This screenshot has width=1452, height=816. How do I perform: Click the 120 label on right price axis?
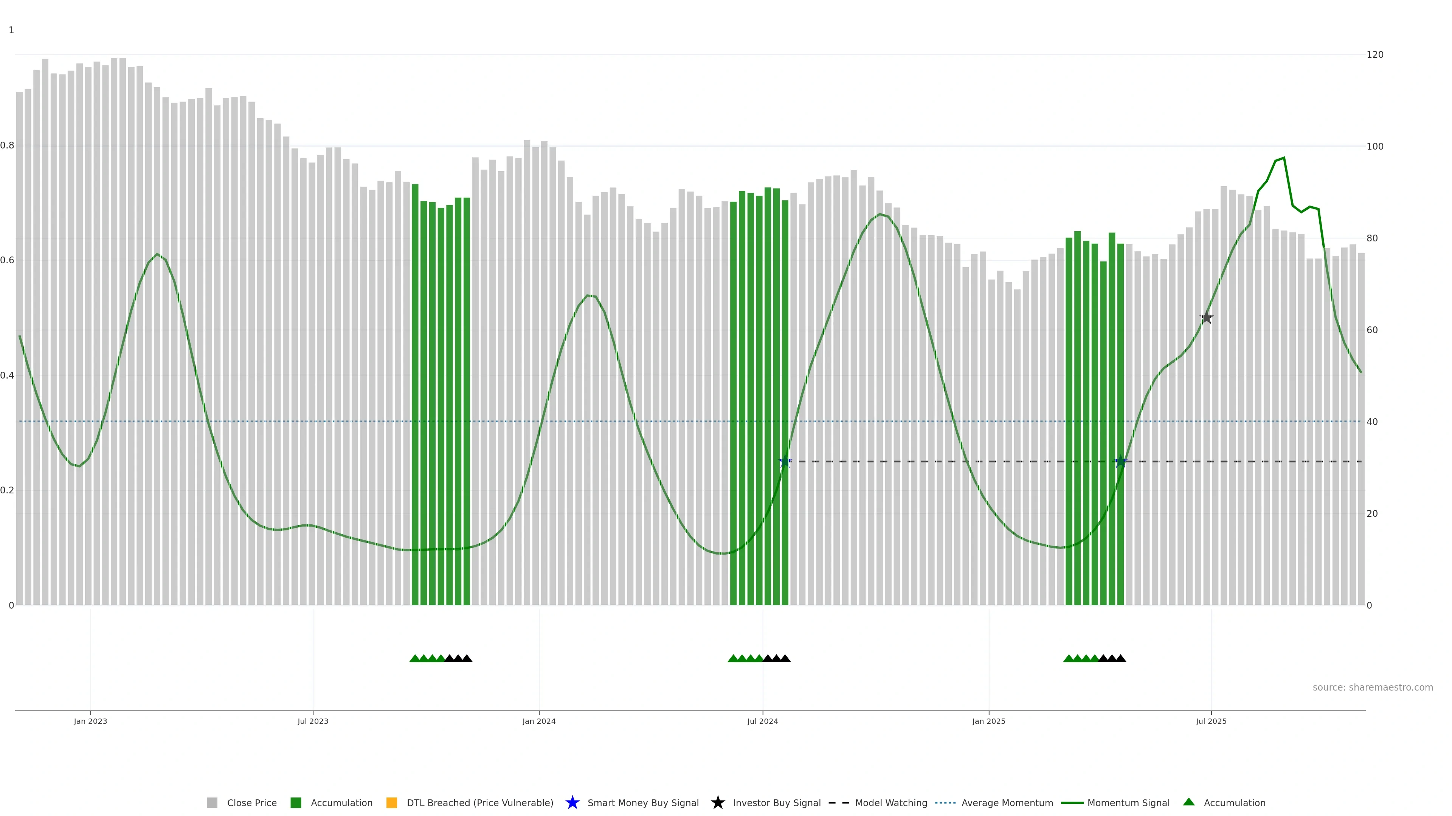click(x=1375, y=55)
